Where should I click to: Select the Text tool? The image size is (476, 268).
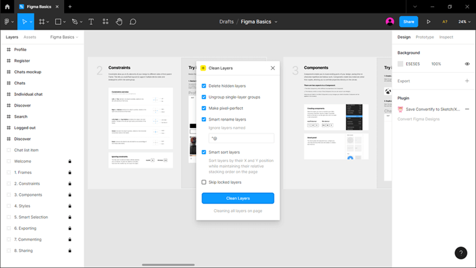click(x=91, y=22)
